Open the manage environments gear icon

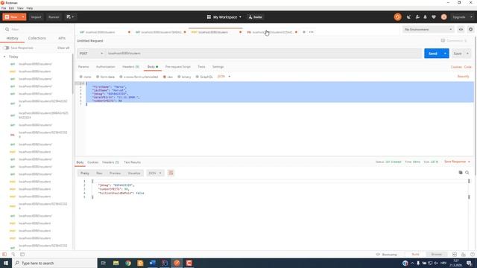[470, 30]
